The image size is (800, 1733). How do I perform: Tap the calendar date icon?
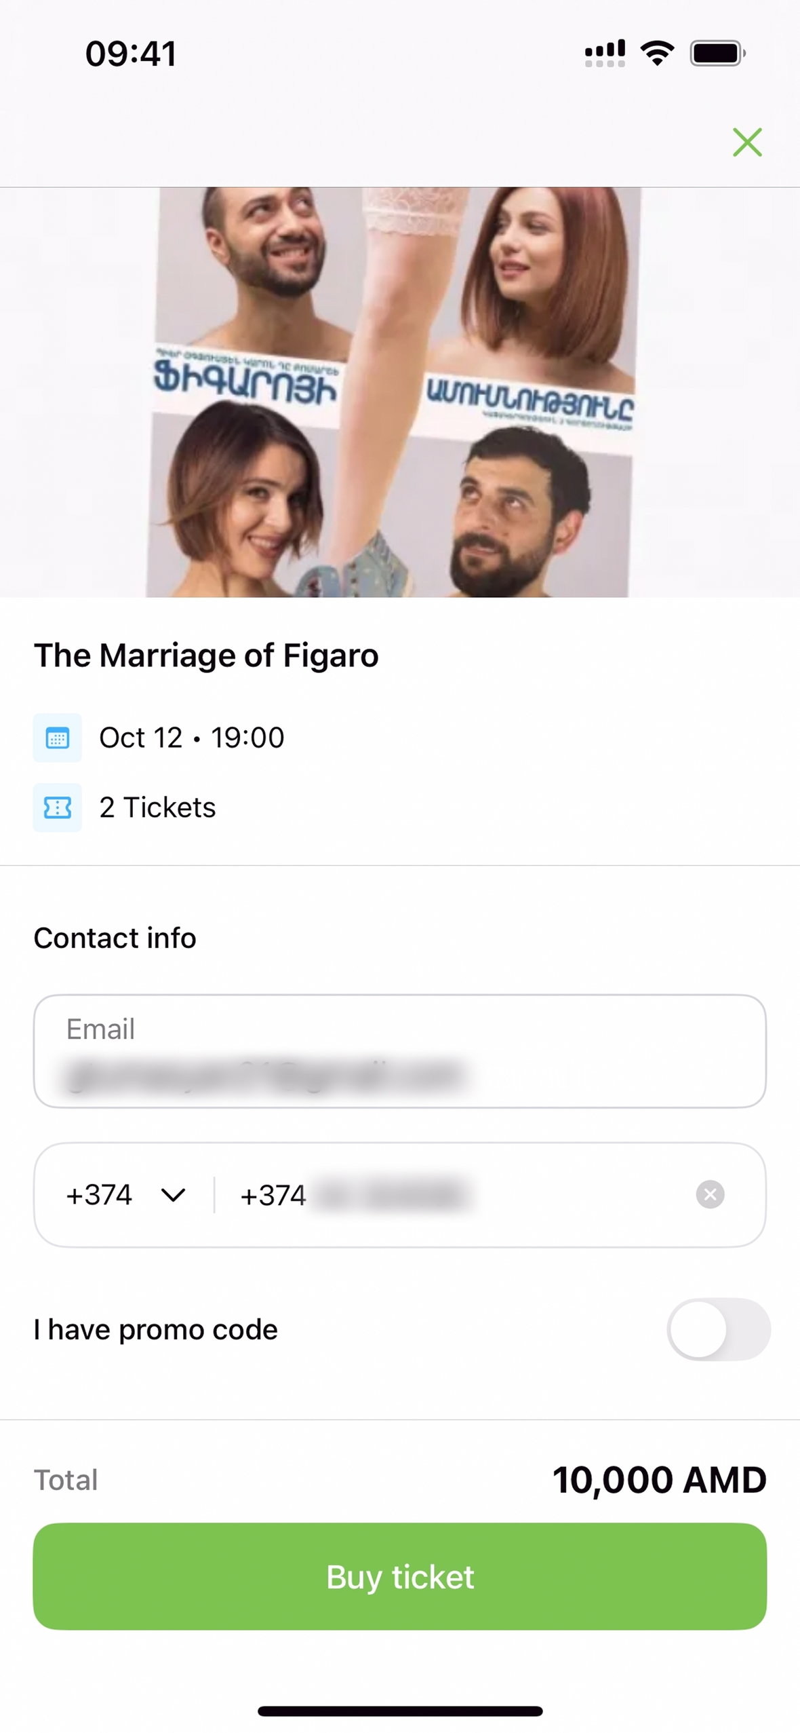point(58,738)
